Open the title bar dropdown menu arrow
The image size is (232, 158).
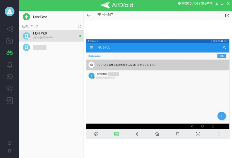217,3
